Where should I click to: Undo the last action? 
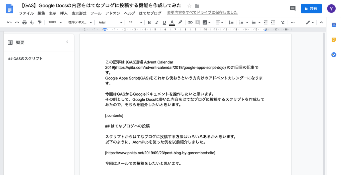coord(10,22)
